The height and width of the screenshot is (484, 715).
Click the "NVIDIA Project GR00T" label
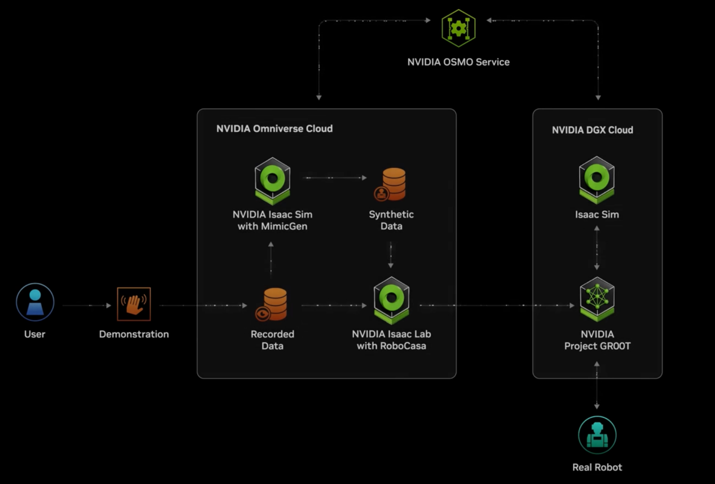pos(597,340)
